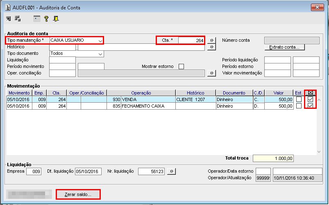Image resolution: width=329 pixels, height=205 pixels.
Task: Click the first Período movimento date field
Action: tap(62, 66)
